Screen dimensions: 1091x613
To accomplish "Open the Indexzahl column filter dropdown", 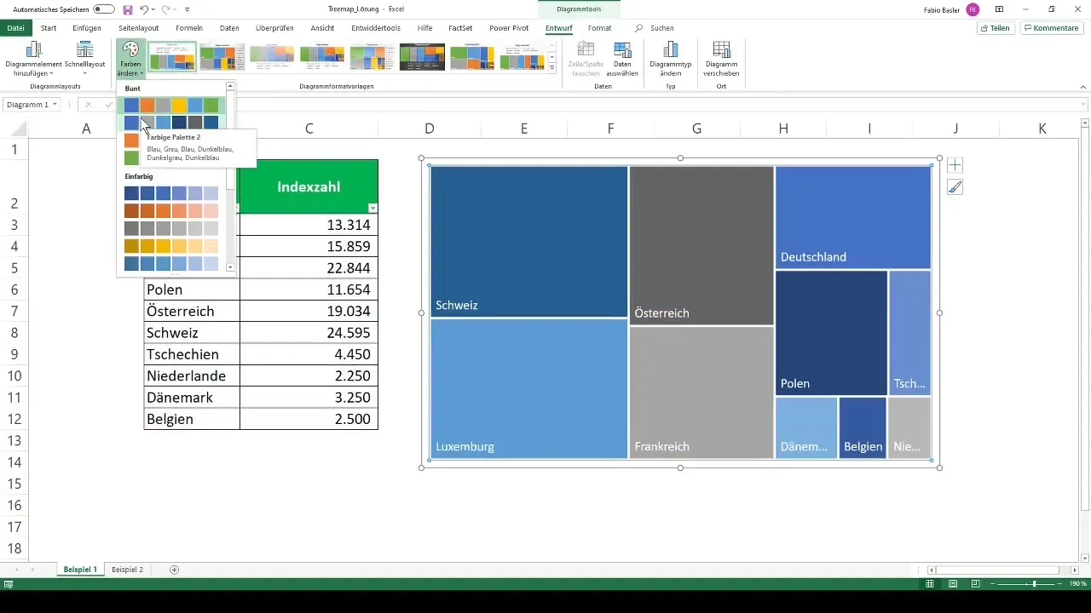I will point(372,209).
